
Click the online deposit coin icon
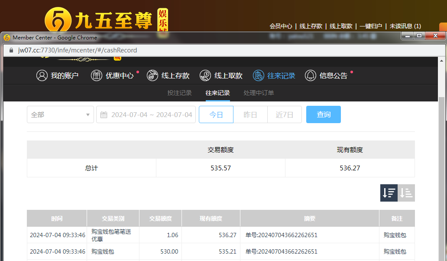click(x=152, y=75)
